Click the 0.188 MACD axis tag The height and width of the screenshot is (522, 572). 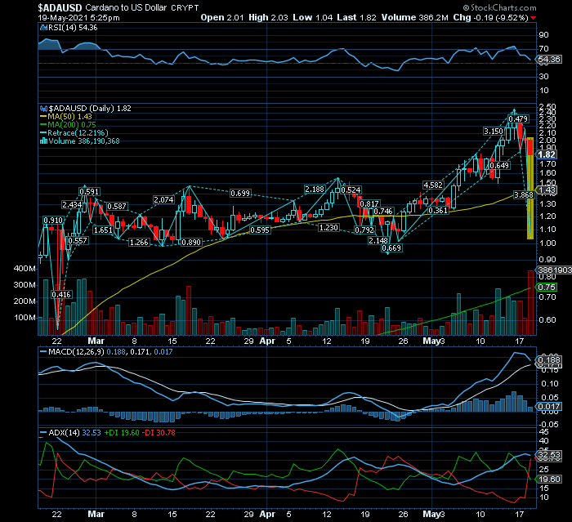pos(549,360)
